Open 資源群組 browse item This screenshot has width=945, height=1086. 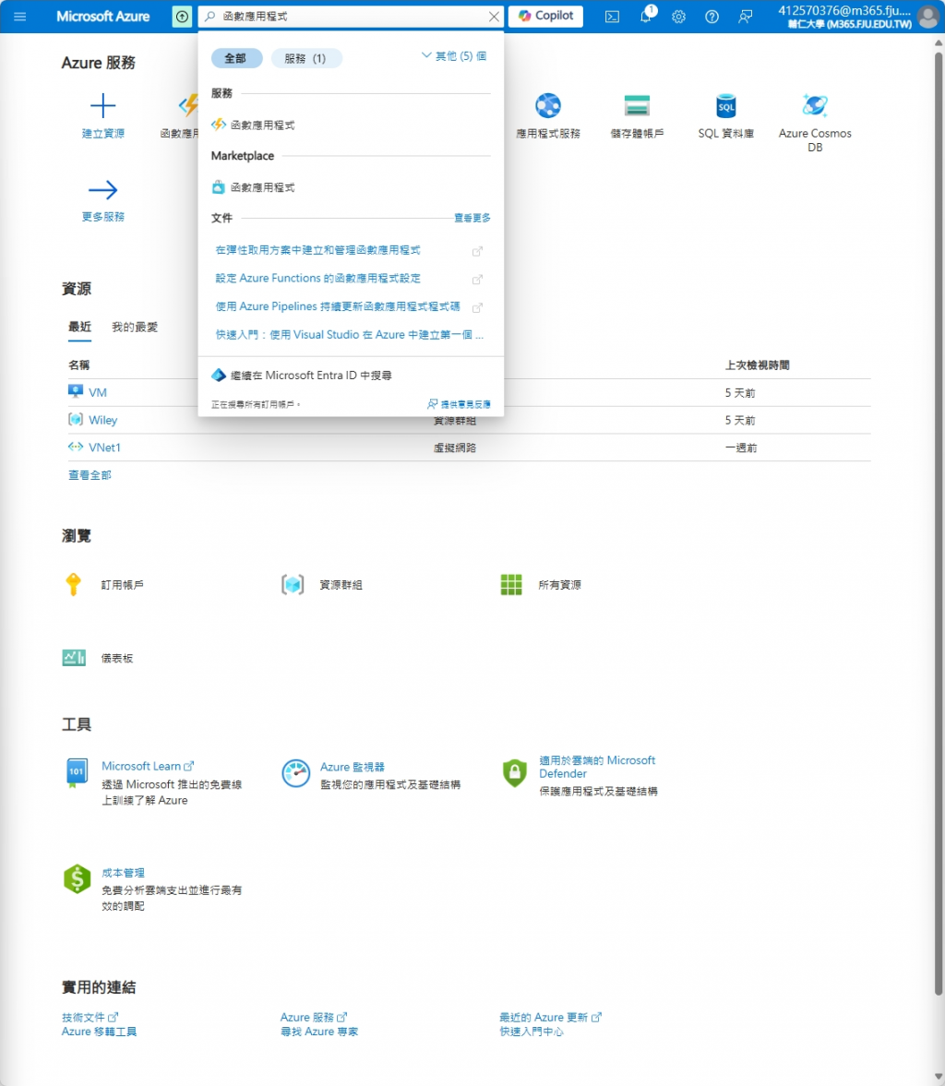341,585
